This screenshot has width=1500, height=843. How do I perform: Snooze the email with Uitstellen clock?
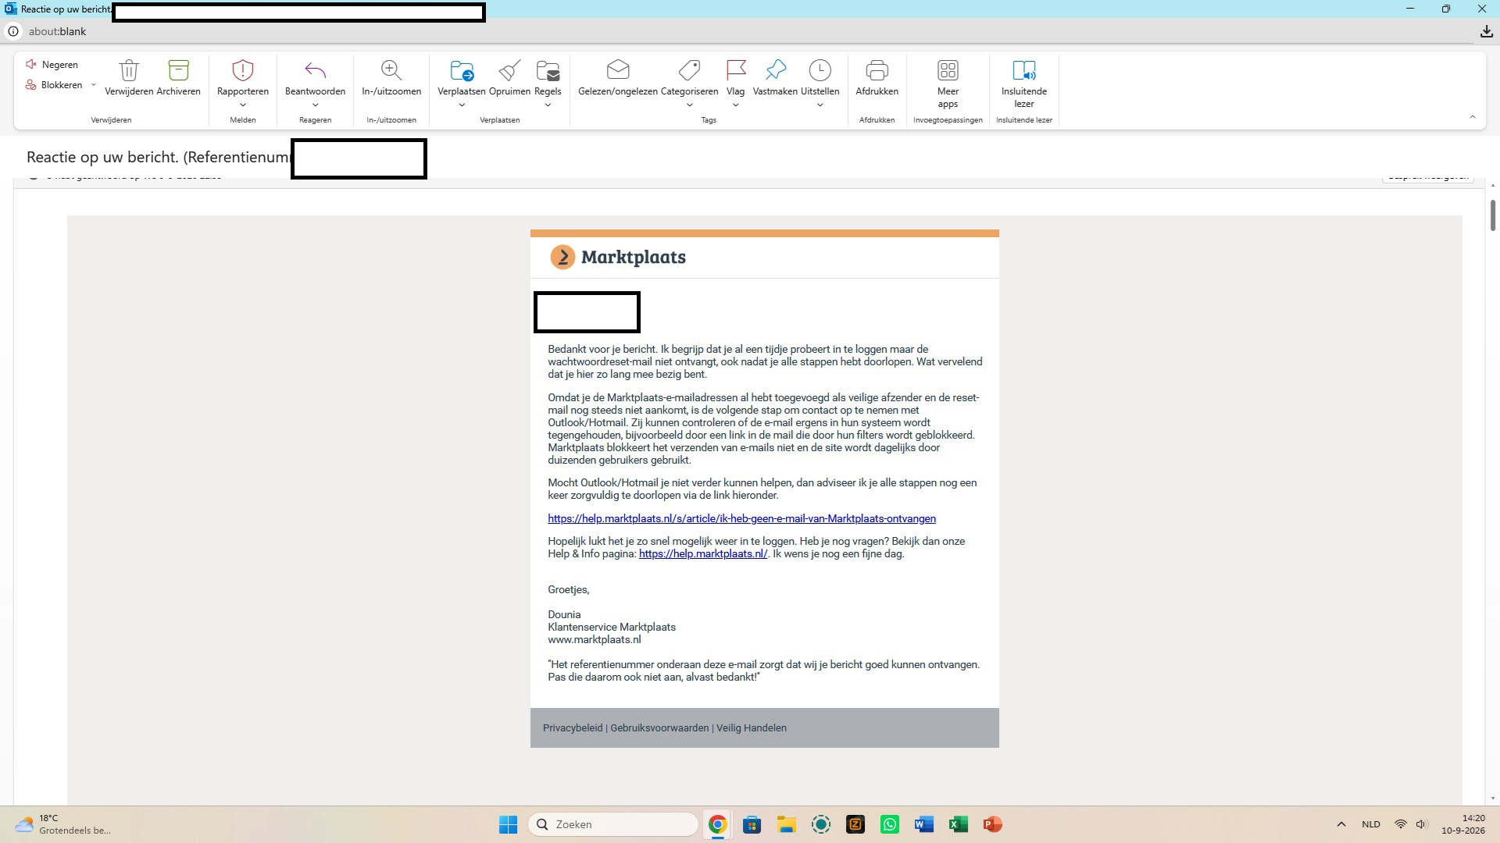(x=820, y=70)
